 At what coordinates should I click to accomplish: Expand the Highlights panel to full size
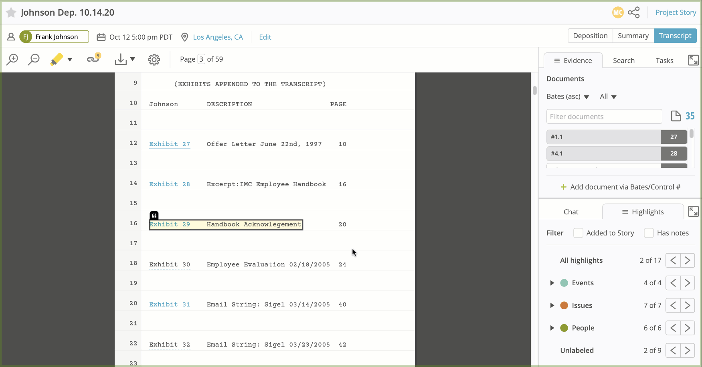[693, 211]
